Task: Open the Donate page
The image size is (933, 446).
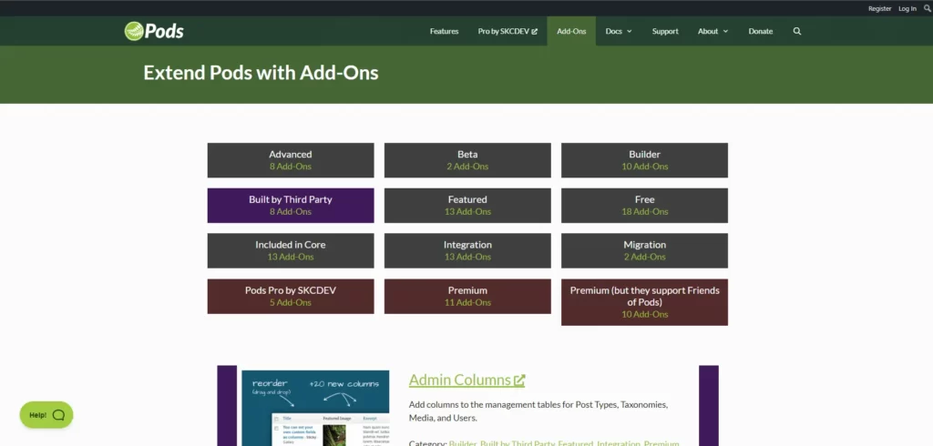Action: tap(761, 31)
